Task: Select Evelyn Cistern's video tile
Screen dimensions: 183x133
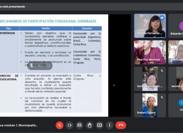Action: (150, 105)
